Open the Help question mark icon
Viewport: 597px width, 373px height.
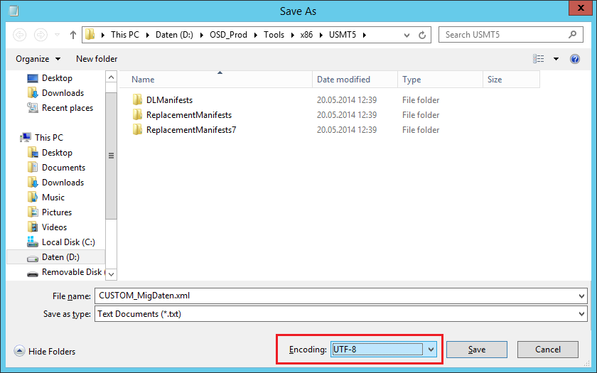tap(575, 59)
